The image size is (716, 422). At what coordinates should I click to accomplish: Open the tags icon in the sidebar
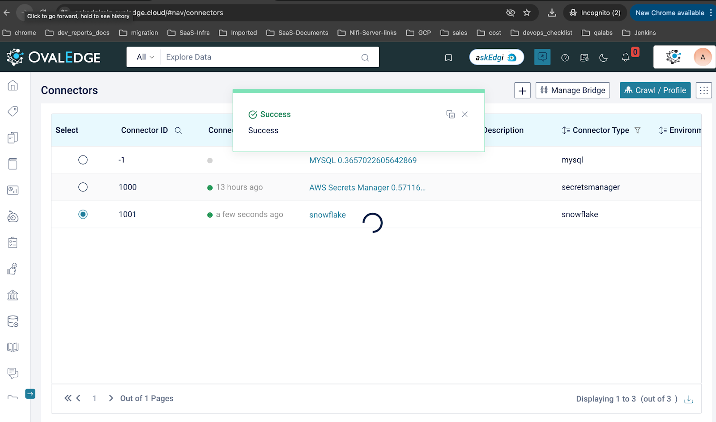(13, 111)
